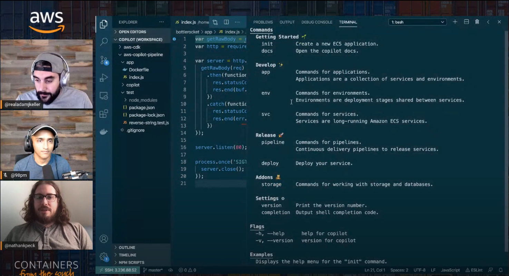This screenshot has height=276, width=509.
Task: Expand the OPEN EDITORS section
Action: pos(141,32)
